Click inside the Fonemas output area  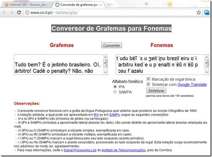click(x=160, y=65)
